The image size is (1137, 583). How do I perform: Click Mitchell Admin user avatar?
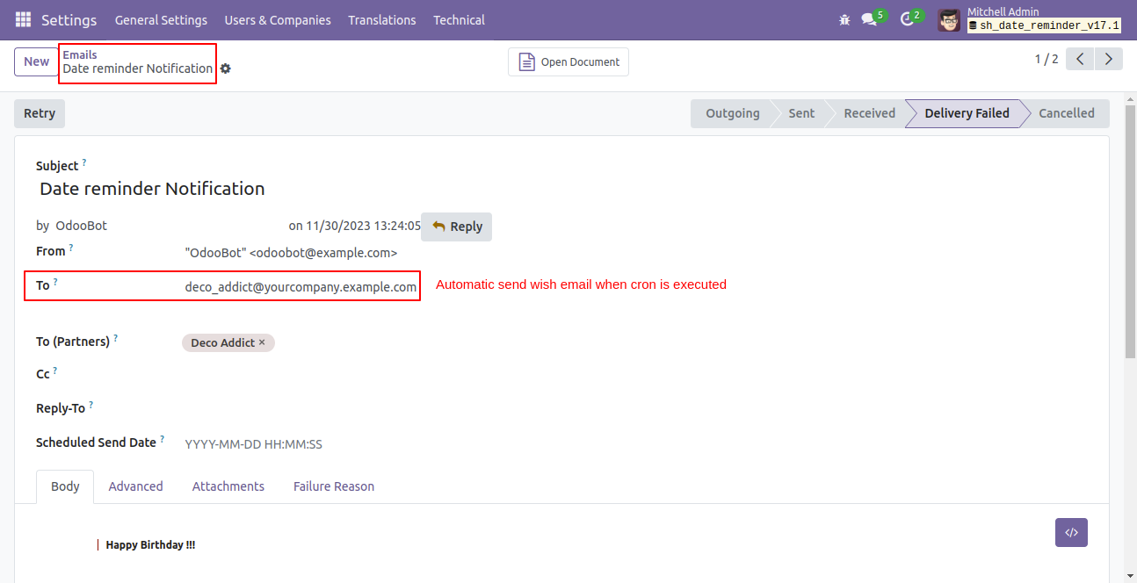[949, 19]
